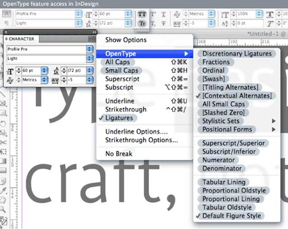Open font style dropdown in Character panel
This screenshot has width=288, height=229.
pos(90,59)
